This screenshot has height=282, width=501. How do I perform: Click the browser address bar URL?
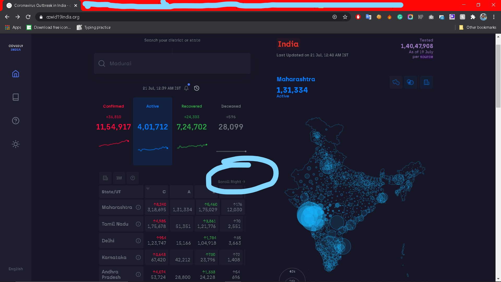(63, 17)
